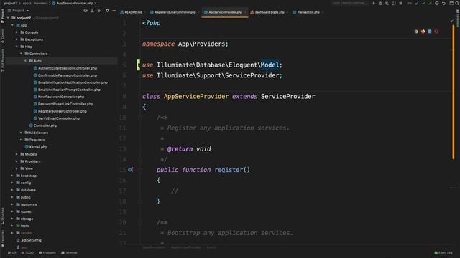Viewport: 460px width, 258px height.
Task: Collapse the app folder
Action: pyautogui.click(x=12, y=25)
